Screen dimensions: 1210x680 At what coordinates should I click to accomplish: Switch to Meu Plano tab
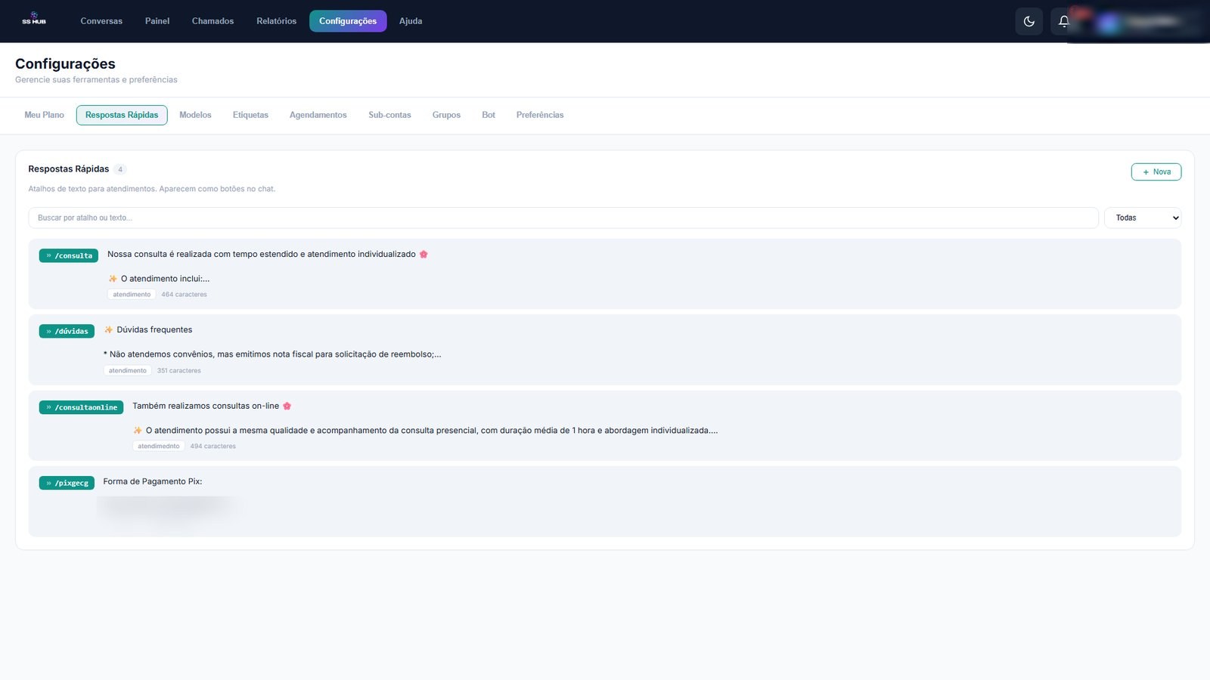44,115
